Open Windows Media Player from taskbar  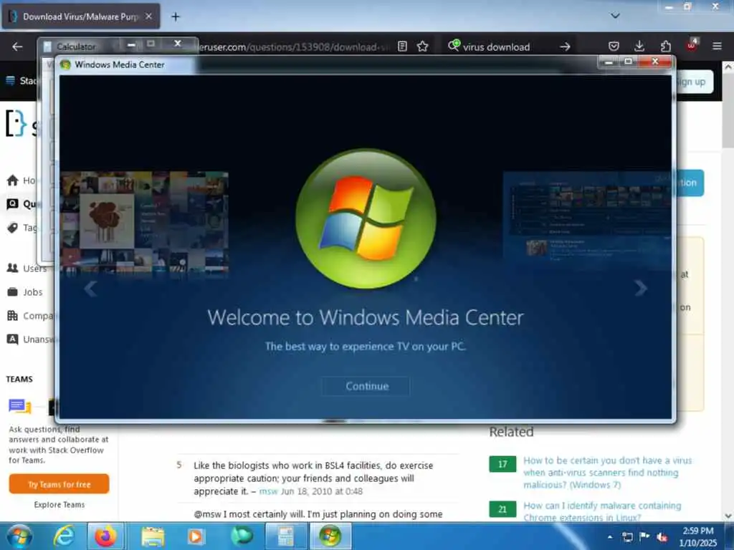coord(196,536)
